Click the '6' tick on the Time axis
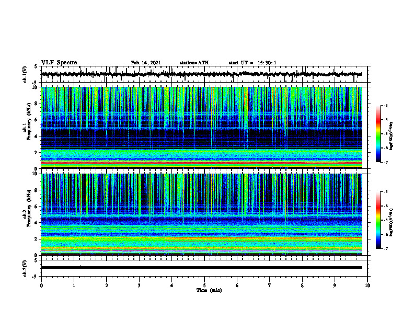414x320 pixels. pos(237,285)
